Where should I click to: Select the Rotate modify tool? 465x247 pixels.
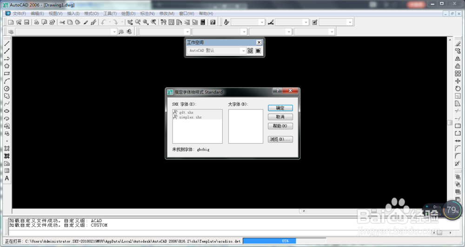pos(458,89)
